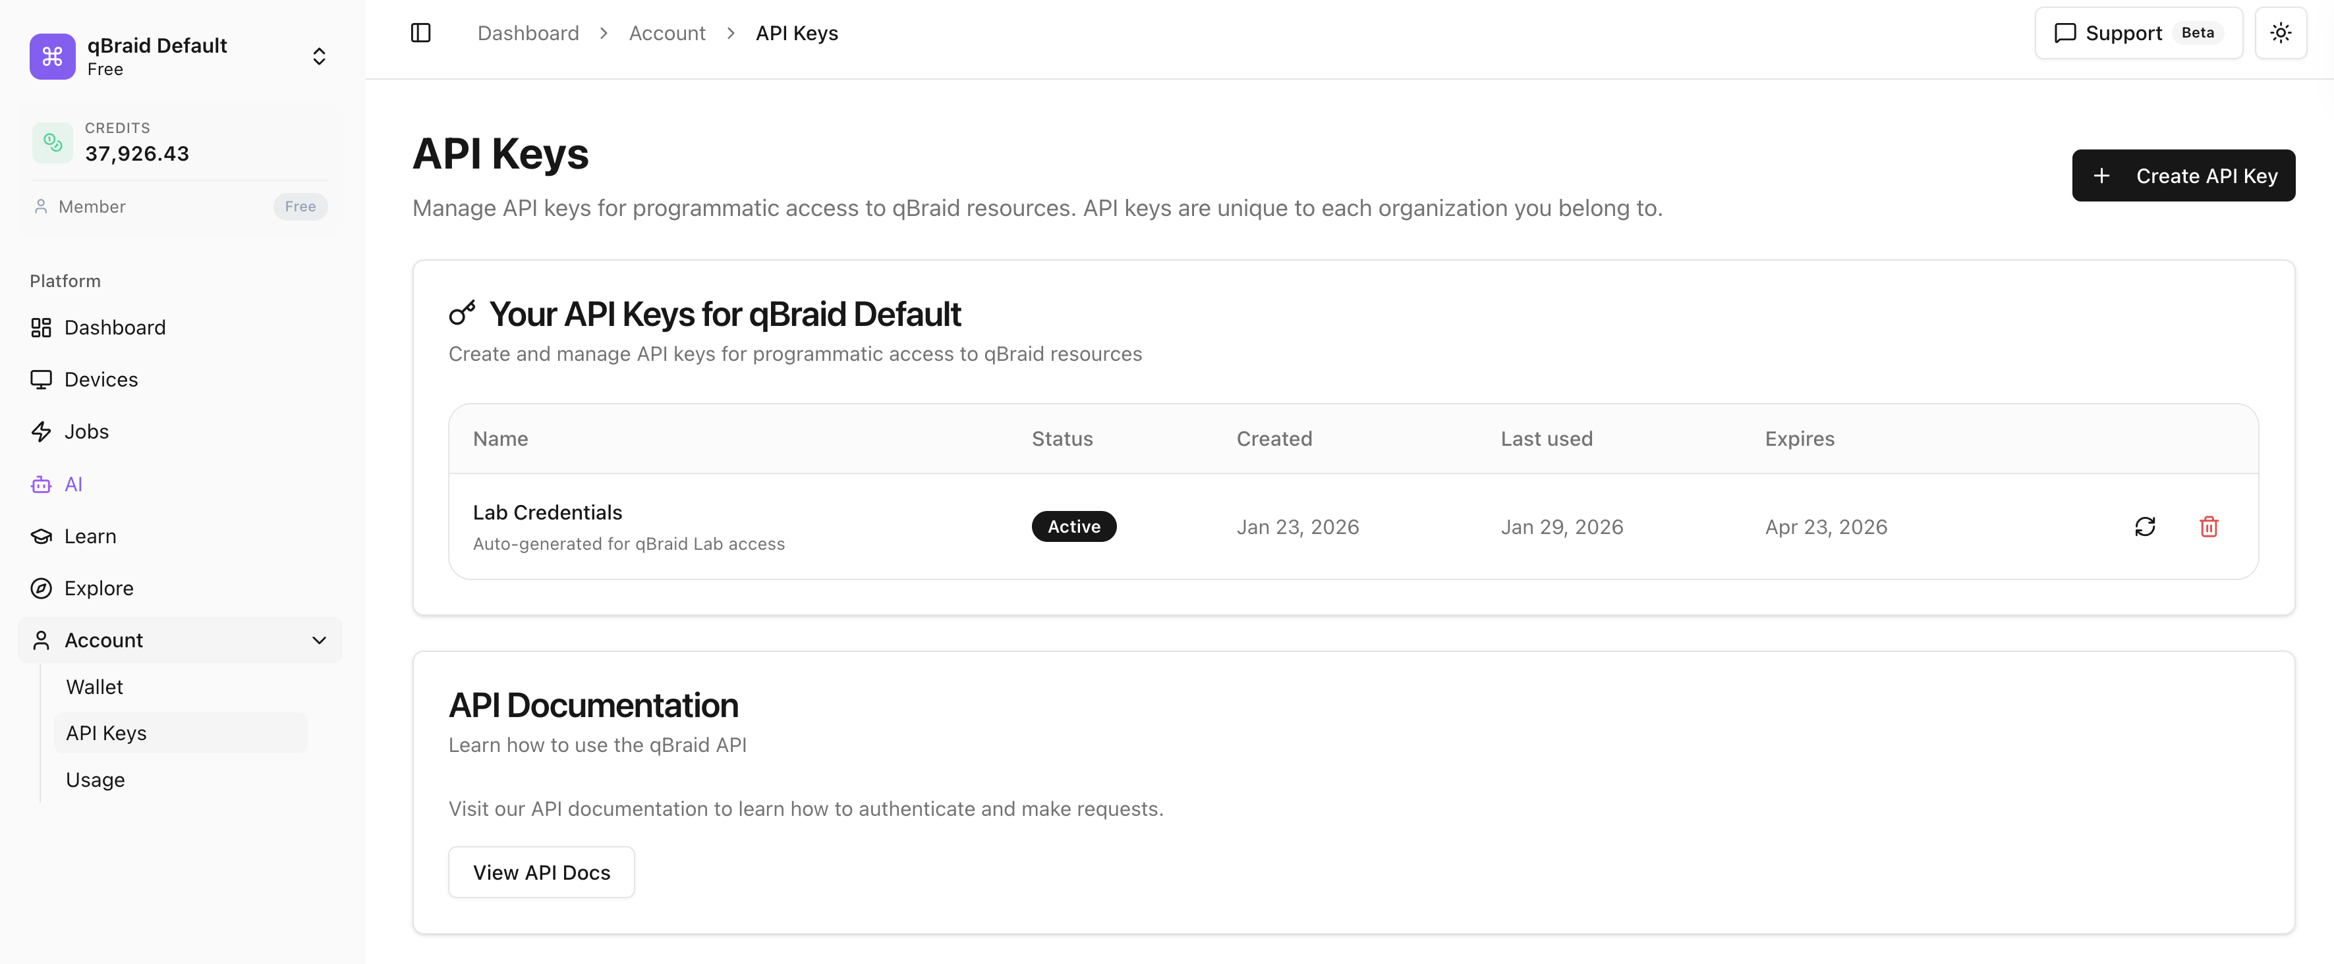This screenshot has height=964, width=2334.
Task: Click the qBraid credits coin icon
Action: 51,142
